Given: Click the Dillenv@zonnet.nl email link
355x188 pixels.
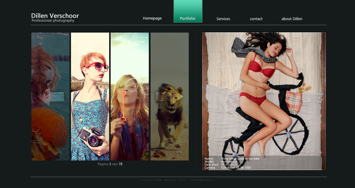Looking at the screenshot, I should tap(202, 180).
